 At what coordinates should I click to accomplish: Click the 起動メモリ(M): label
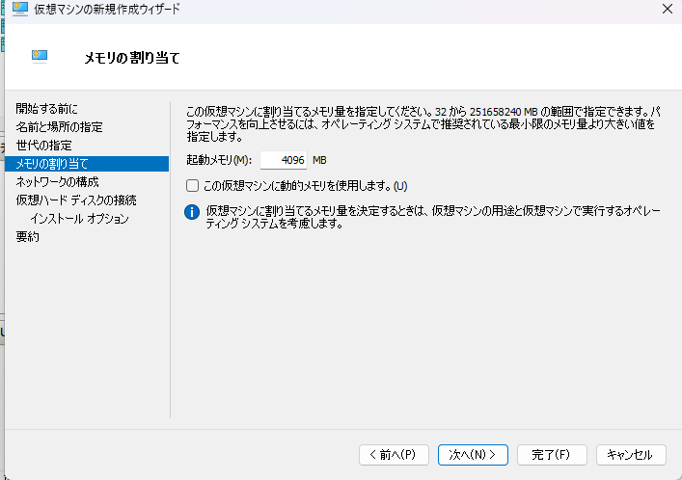coord(218,160)
